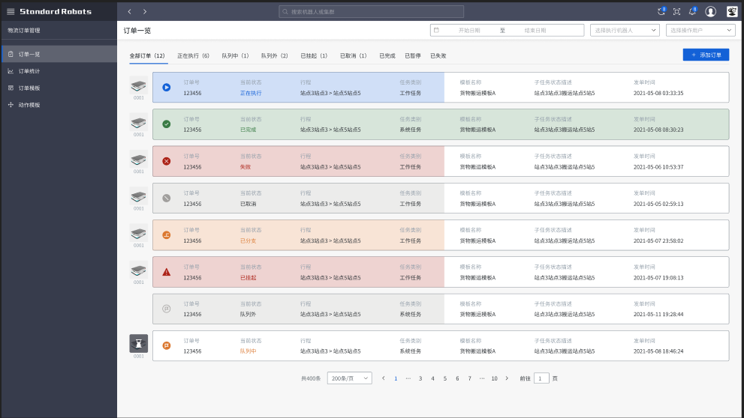Switch to the 已取消 (1) tab
This screenshot has height=418, width=744.
(354, 56)
